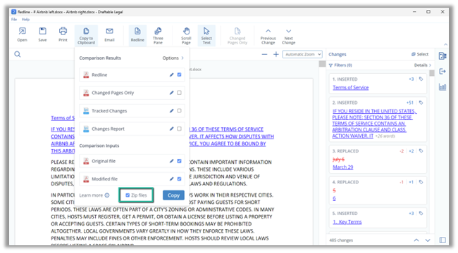Open the statistics chart sidebar icon
This screenshot has width=458, height=253.
442,86
